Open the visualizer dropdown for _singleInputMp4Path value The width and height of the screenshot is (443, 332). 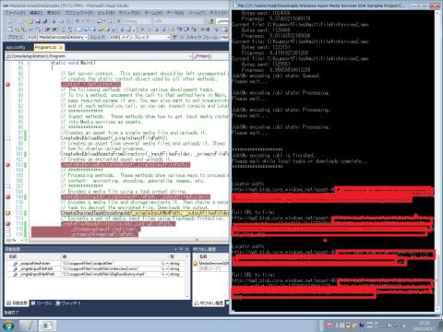pos(167,274)
